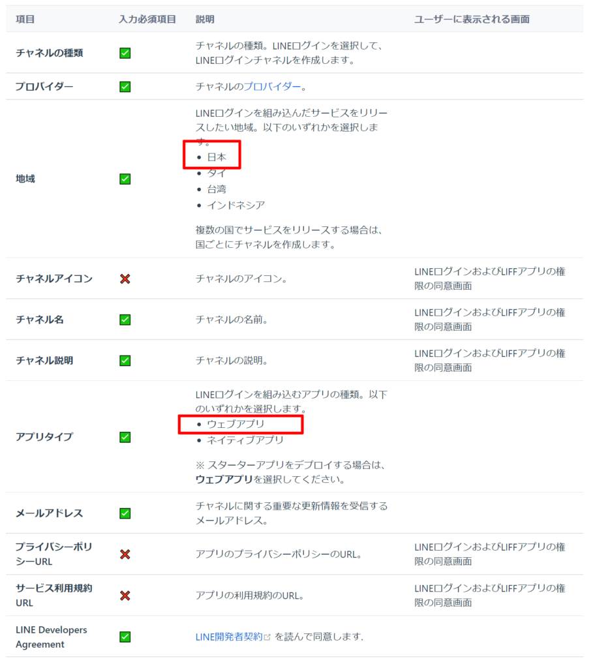Click the external link icon after LINE開発者契約
The image size is (595, 668).
pos(267,637)
